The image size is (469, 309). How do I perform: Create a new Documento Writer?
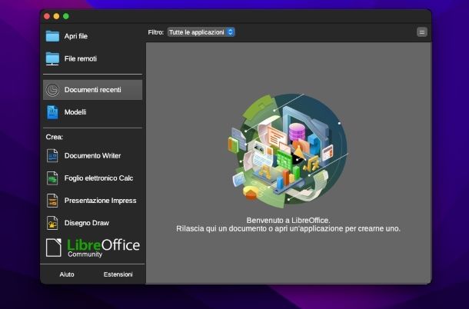(x=93, y=156)
